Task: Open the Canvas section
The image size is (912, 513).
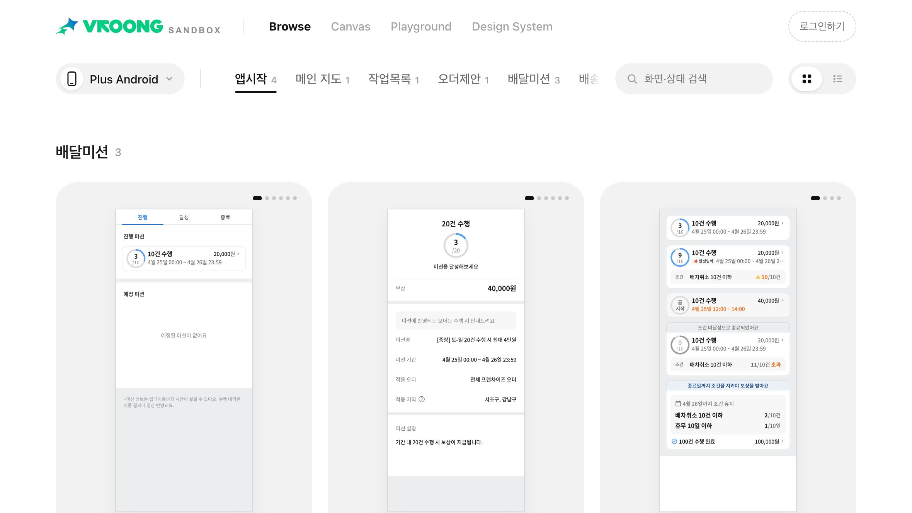Action: [x=351, y=26]
